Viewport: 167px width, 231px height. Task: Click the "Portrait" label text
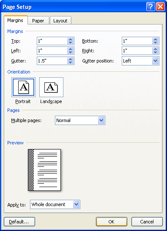click(23, 101)
